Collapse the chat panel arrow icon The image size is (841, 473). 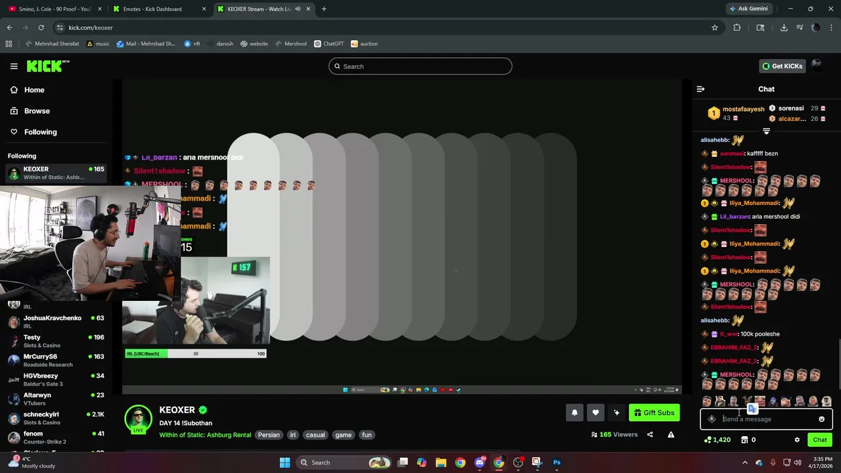[700, 89]
